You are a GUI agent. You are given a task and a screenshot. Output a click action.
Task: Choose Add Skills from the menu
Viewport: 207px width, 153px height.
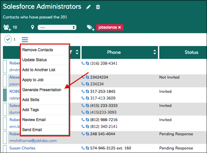(x=45, y=100)
